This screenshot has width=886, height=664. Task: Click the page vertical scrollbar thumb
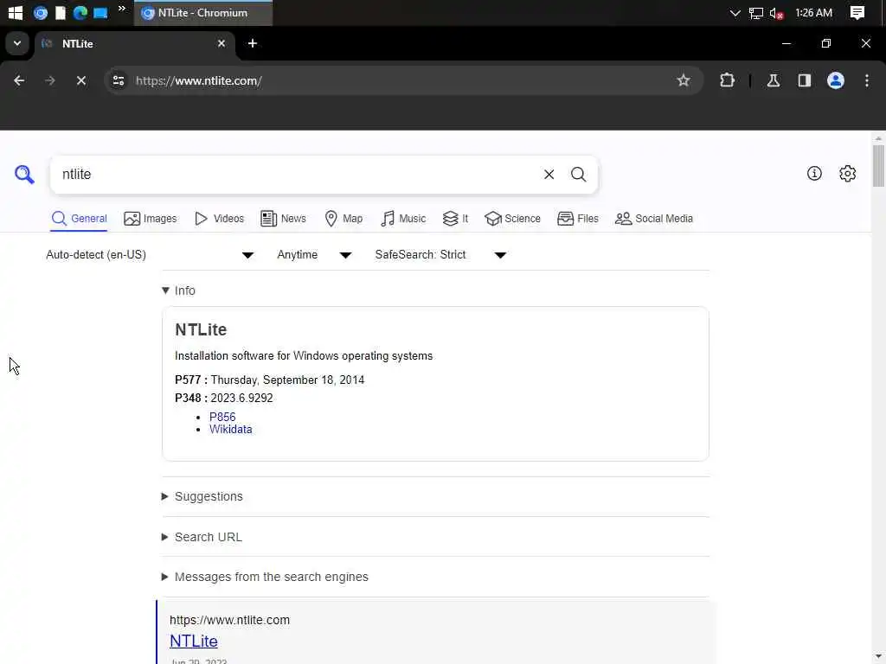point(878,165)
